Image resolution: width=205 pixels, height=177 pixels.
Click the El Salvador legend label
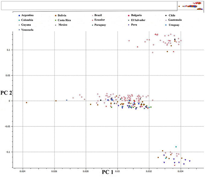point(138,20)
